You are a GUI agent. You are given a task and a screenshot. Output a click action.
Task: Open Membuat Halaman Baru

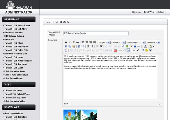pos(16,54)
